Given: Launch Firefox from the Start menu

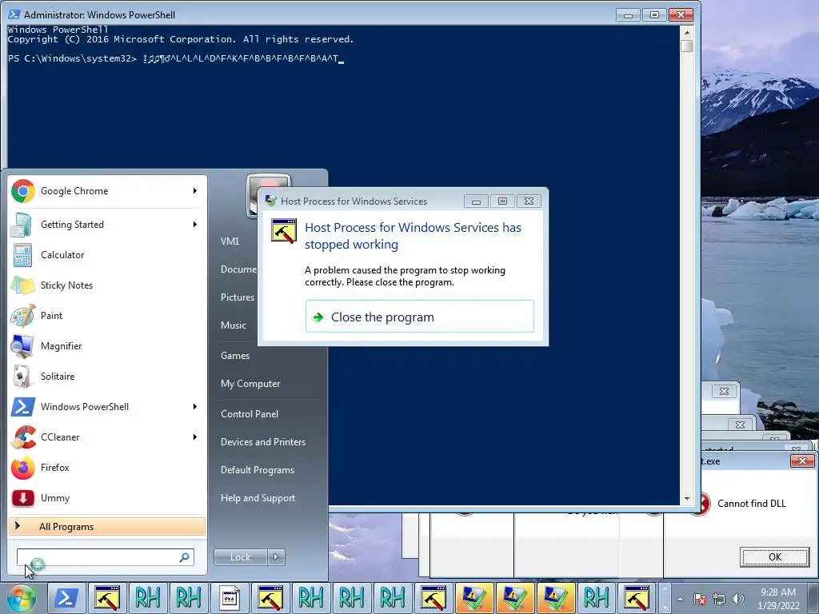Looking at the screenshot, I should 107,467.
